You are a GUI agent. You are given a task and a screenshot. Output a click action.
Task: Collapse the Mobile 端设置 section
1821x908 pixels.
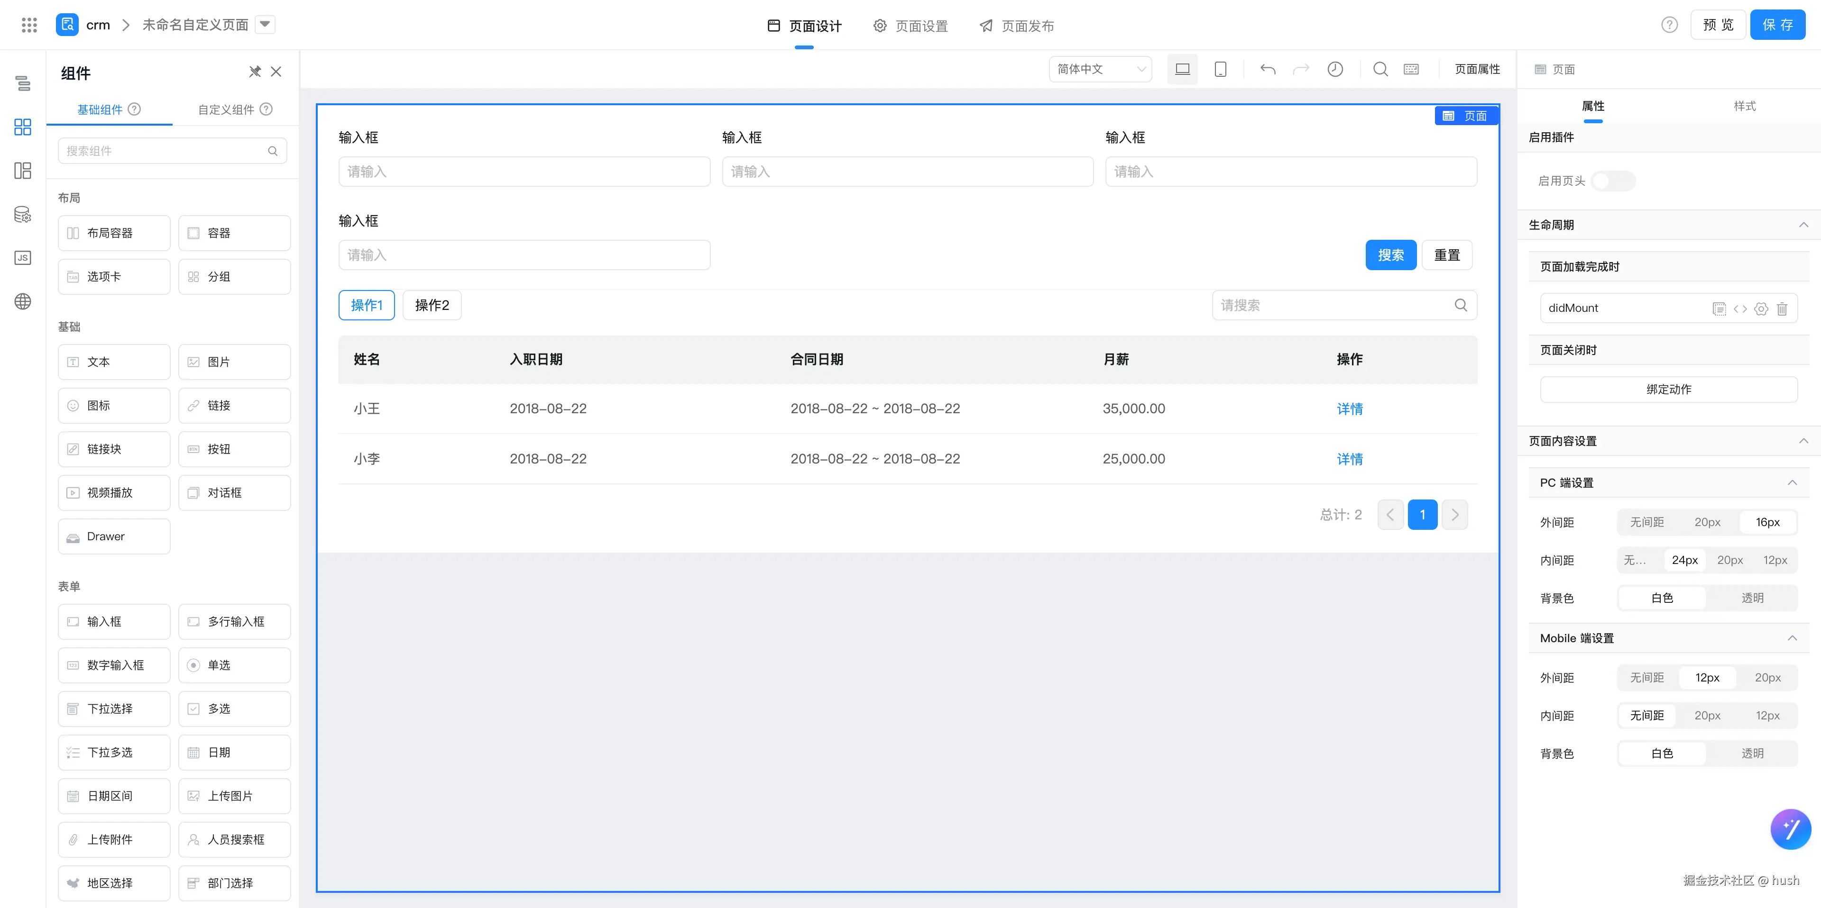click(1792, 638)
